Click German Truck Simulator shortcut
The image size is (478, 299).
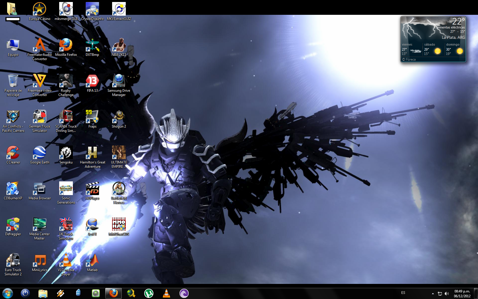(x=40, y=121)
